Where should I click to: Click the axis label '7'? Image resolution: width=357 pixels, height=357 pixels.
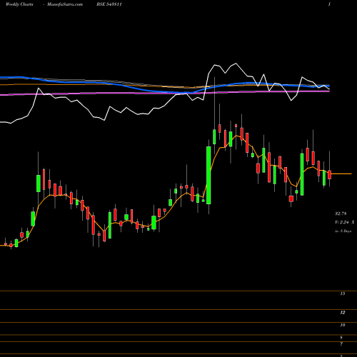point(341,344)
